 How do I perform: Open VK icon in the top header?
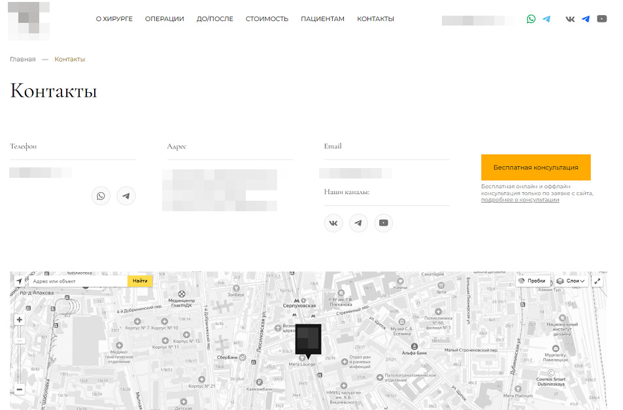(570, 19)
